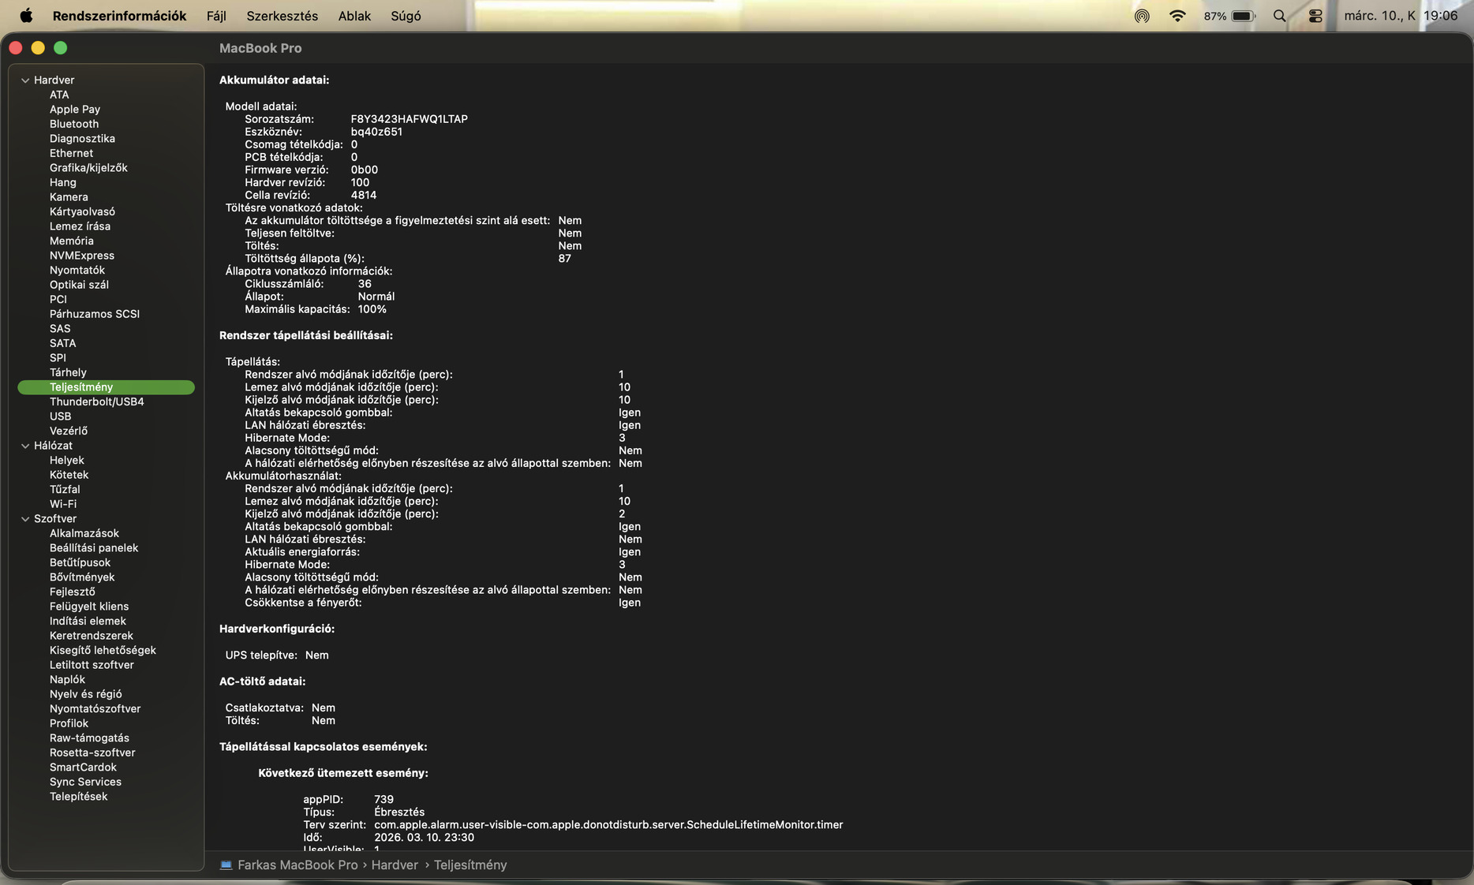
Task: Select Párhuzamos SCSI in the sidebar
Action: [x=95, y=314]
